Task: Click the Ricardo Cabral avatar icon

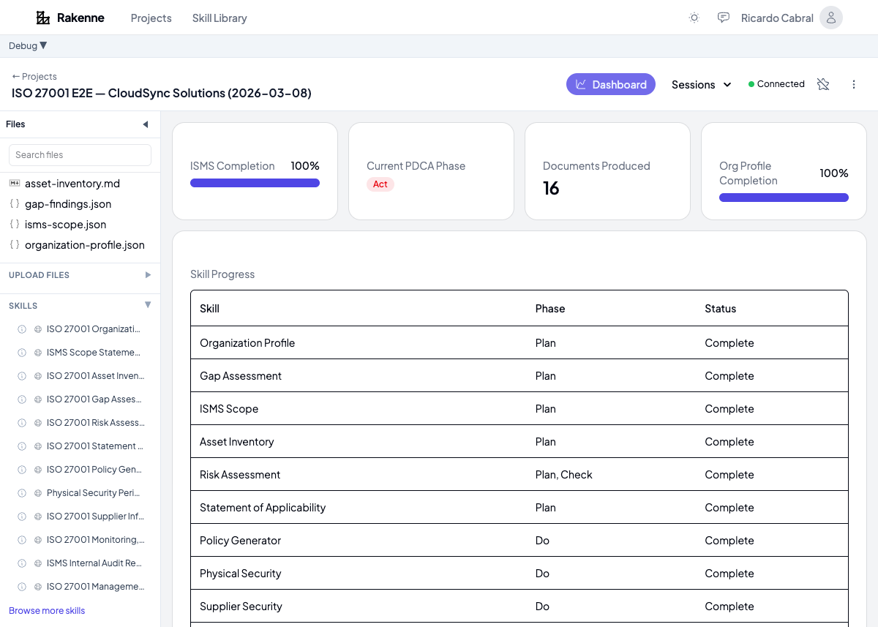Action: click(x=830, y=17)
